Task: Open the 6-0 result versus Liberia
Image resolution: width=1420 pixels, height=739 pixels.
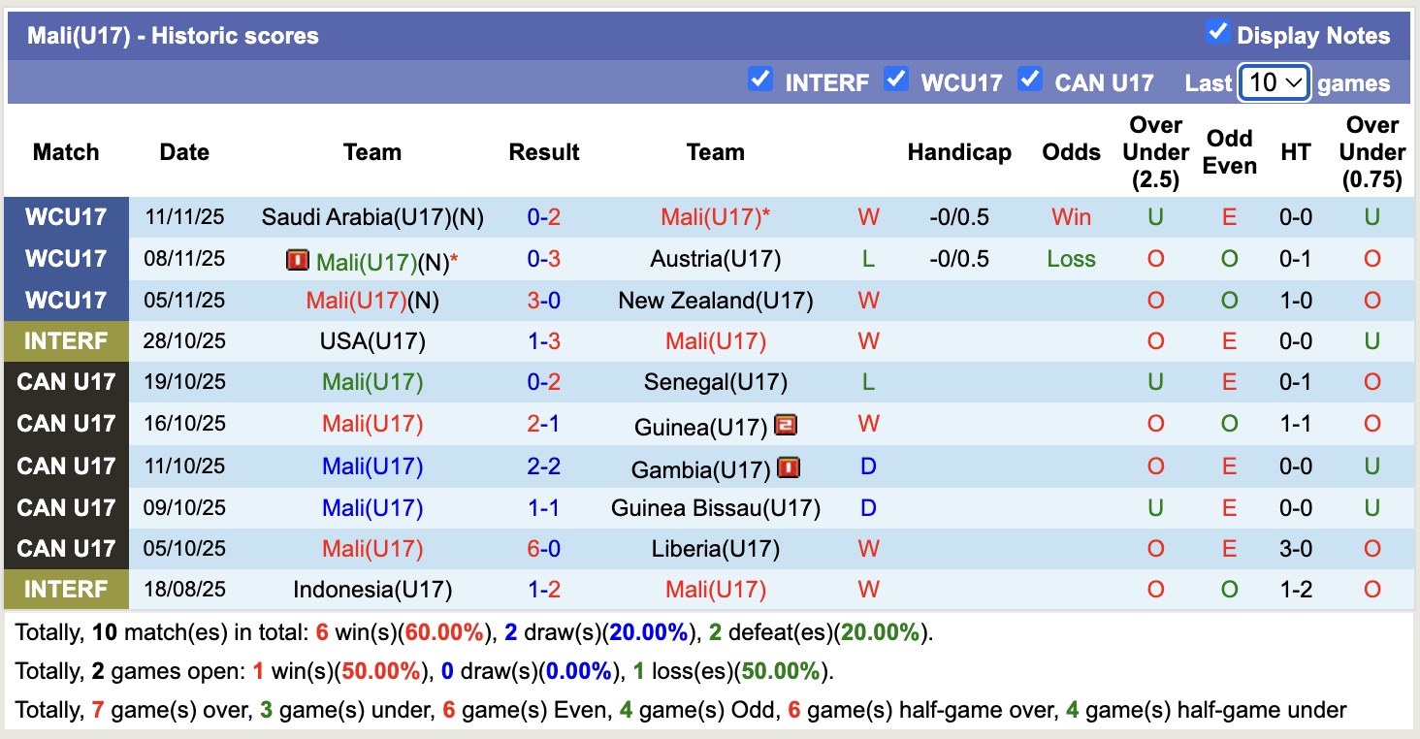Action: pos(544,549)
